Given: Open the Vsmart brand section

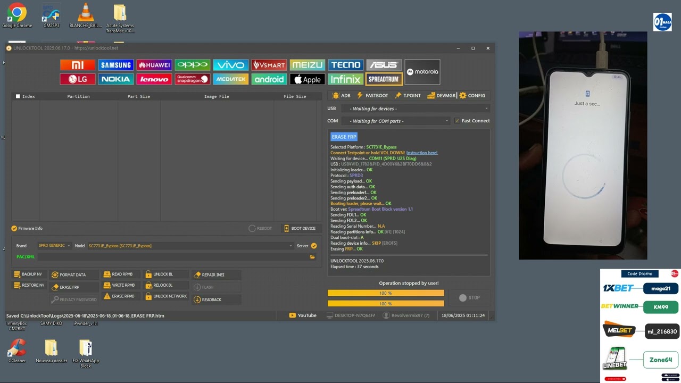Looking at the screenshot, I should (269, 65).
